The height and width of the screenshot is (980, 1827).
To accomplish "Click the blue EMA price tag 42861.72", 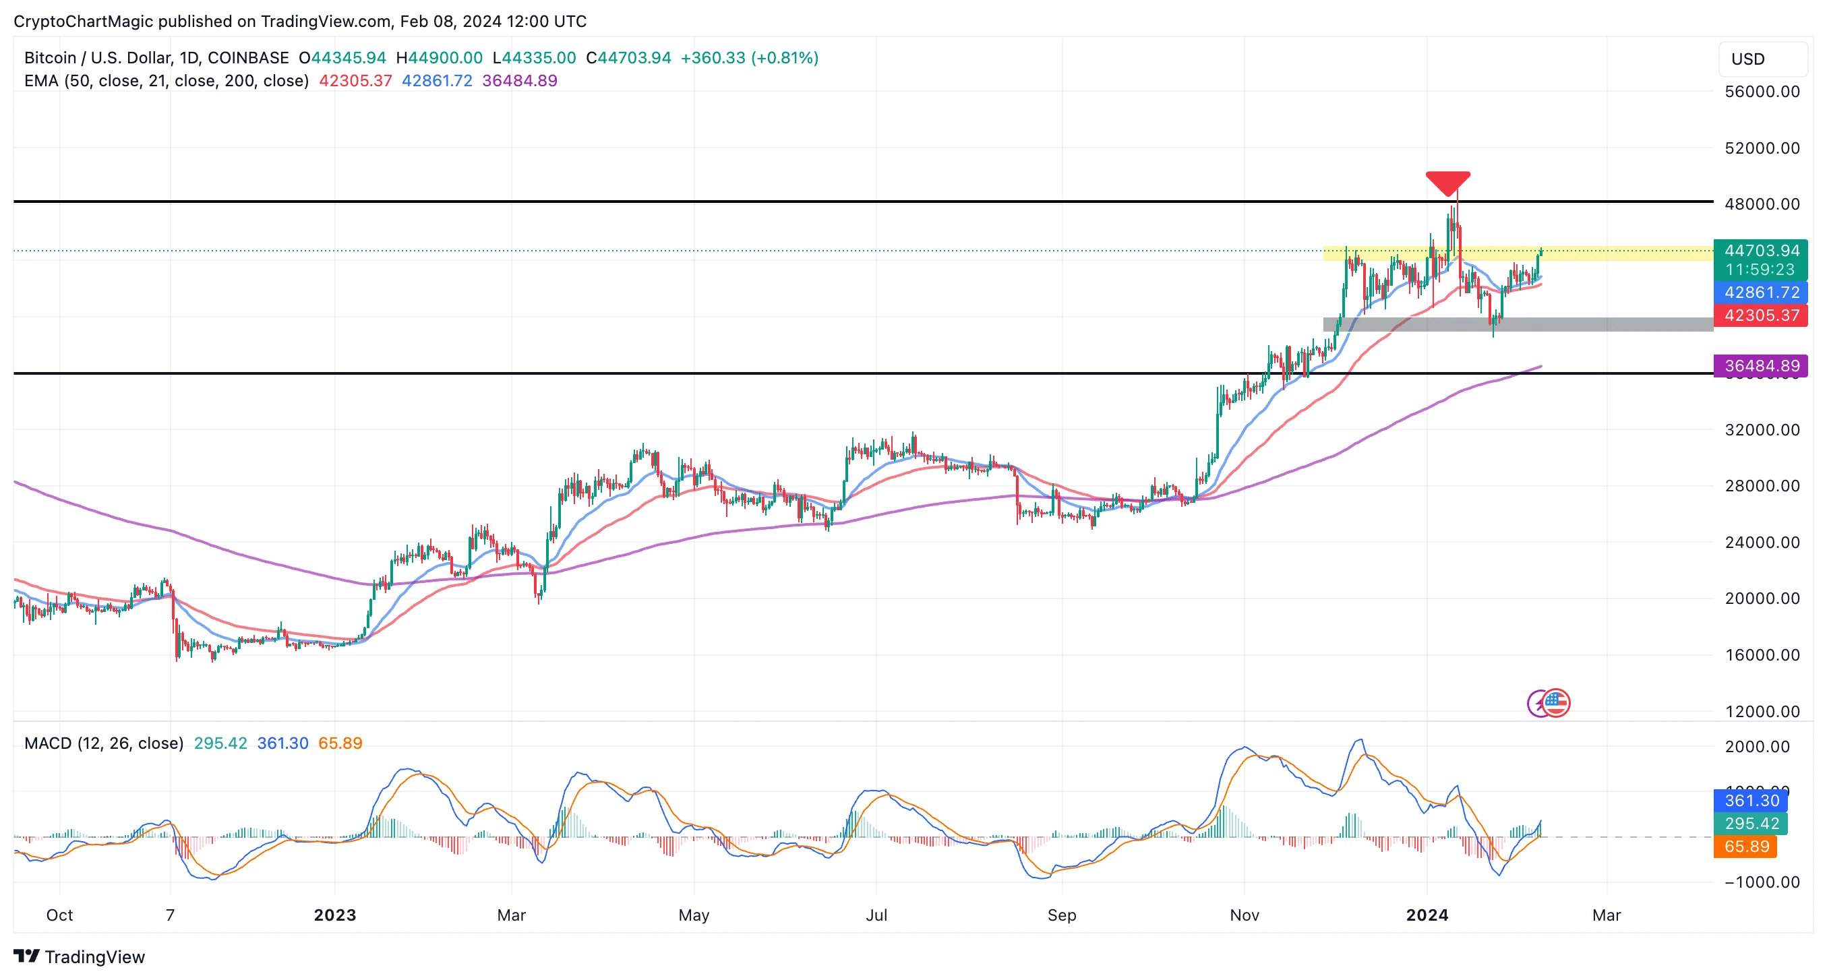I will (1760, 292).
